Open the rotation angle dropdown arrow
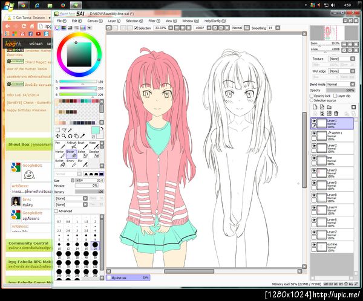363x301 pixels. [209, 28]
